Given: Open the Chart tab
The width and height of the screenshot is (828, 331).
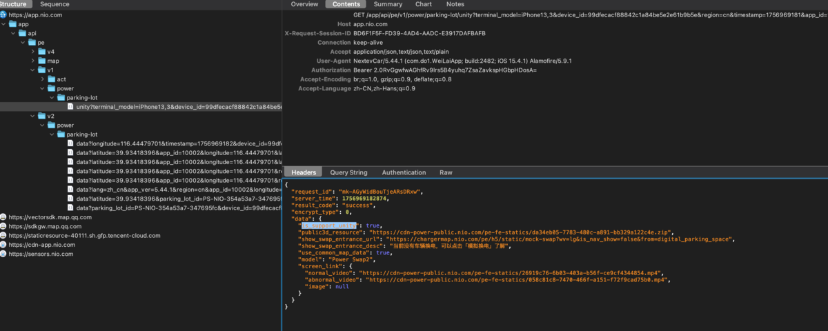Looking at the screenshot, I should coord(423,4).
